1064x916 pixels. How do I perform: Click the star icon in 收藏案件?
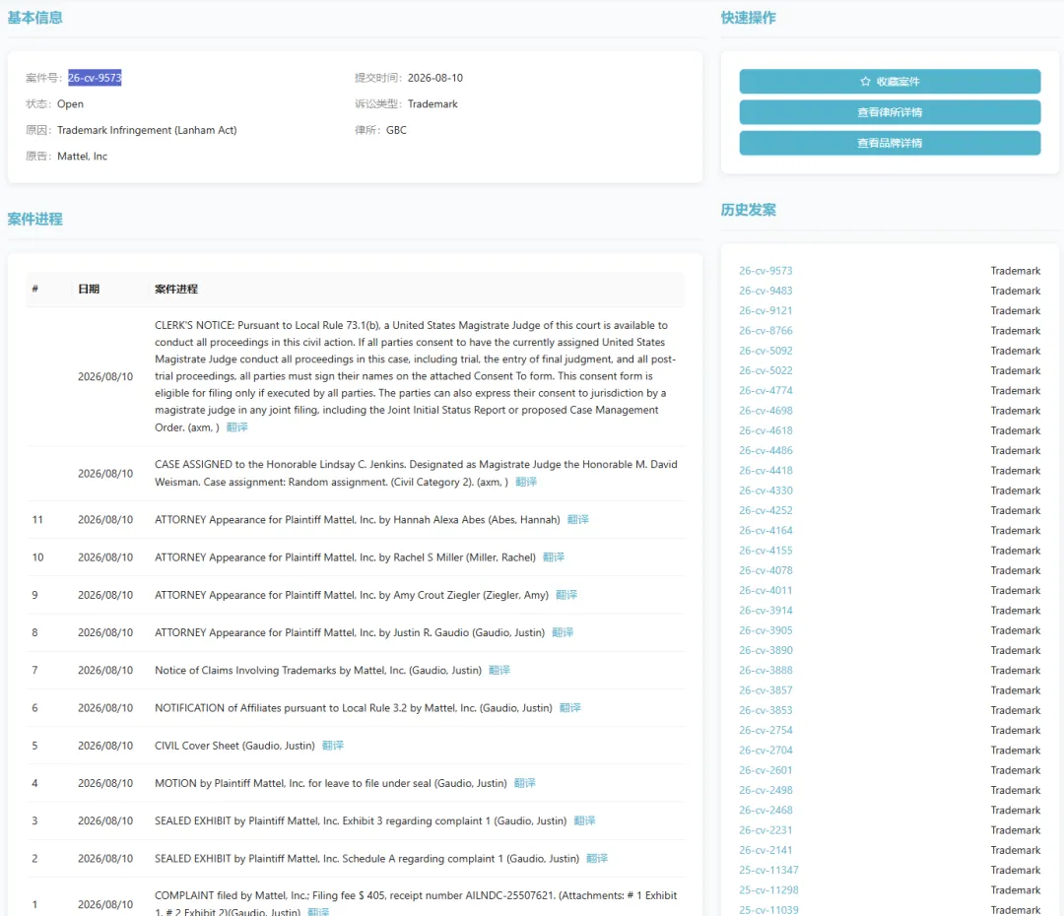coord(865,82)
